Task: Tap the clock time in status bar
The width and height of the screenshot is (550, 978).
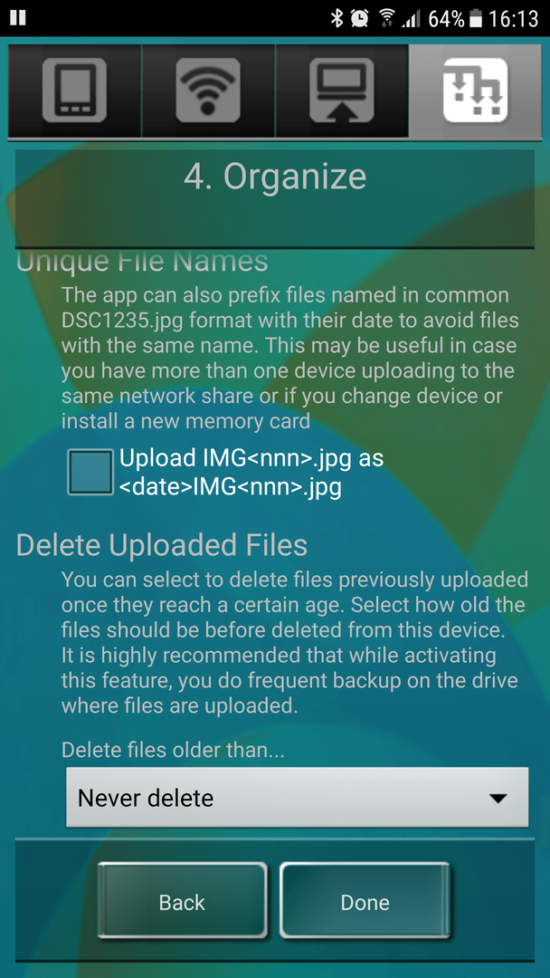Action: 513,19
